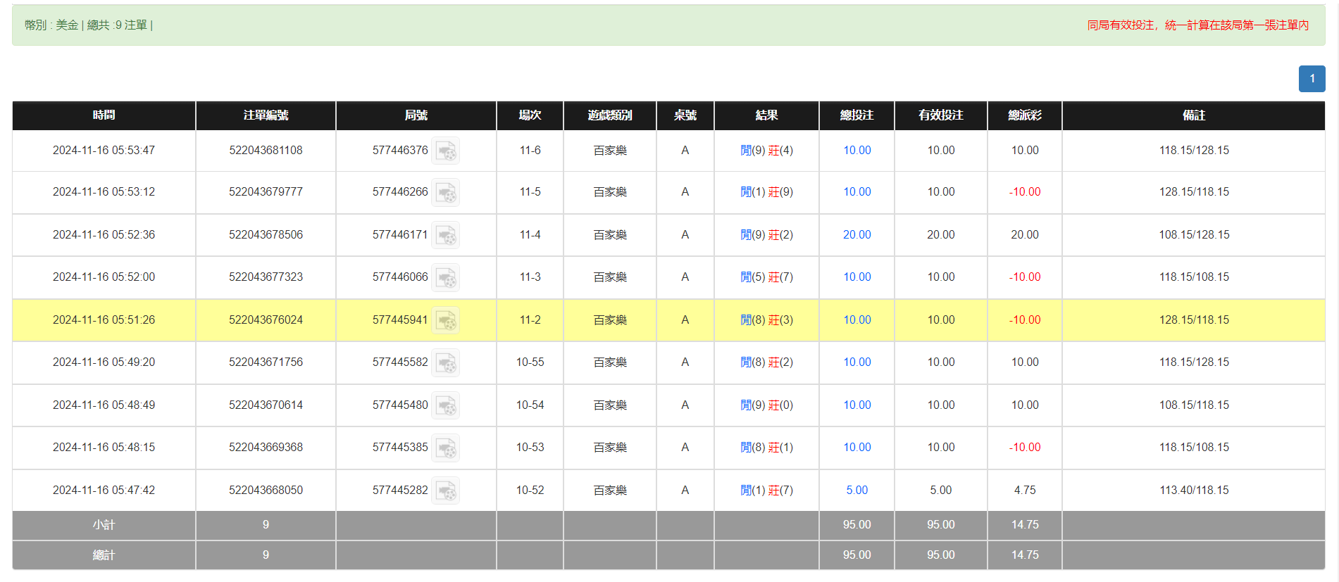Image resolution: width=1339 pixels, height=582 pixels.
Task: Open replay icon in highlighted row 577445941
Action: click(x=445, y=320)
